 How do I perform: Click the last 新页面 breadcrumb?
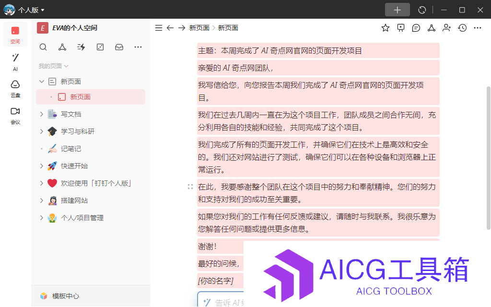click(228, 28)
